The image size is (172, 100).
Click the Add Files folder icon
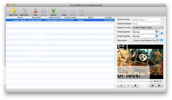(13, 11)
